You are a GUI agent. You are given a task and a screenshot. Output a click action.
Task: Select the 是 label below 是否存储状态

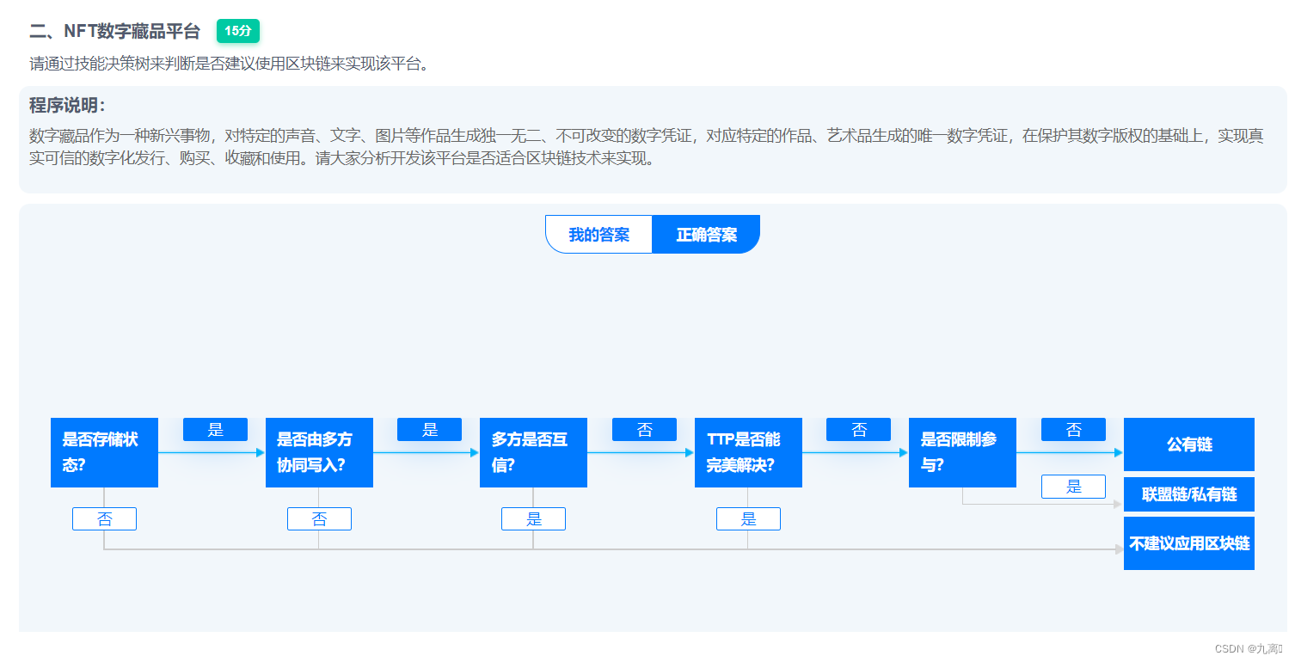point(104,518)
